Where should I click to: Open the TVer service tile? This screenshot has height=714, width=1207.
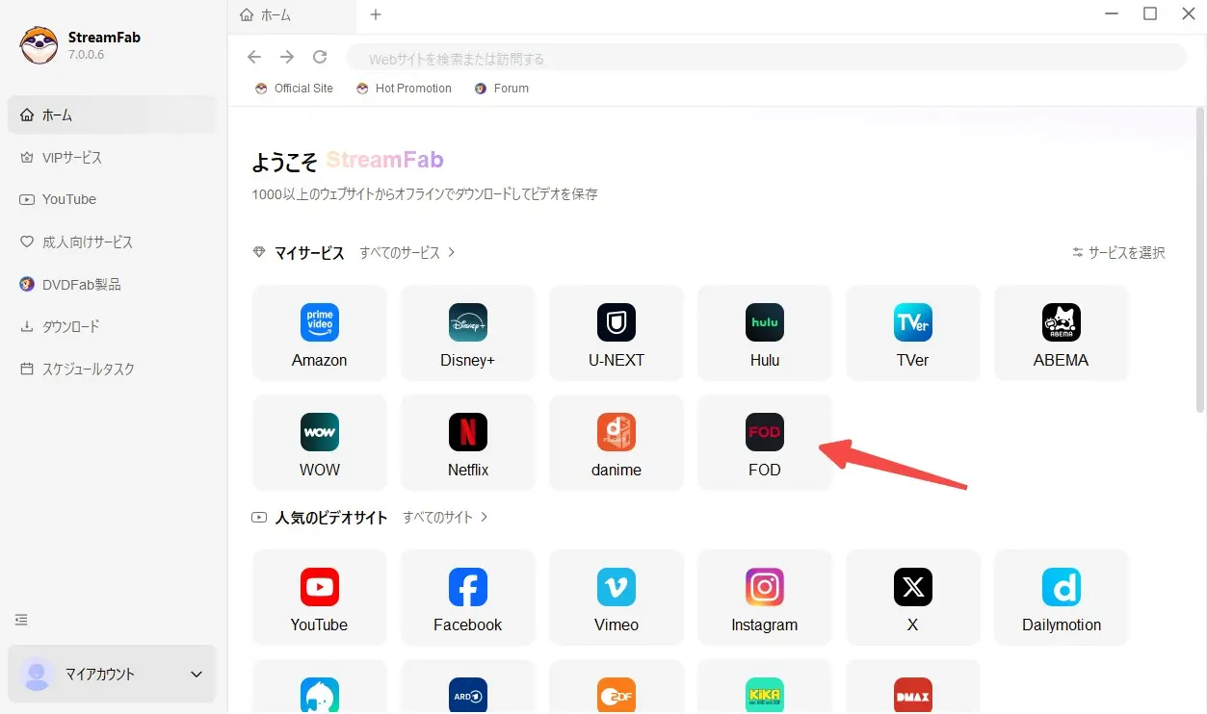(x=912, y=333)
